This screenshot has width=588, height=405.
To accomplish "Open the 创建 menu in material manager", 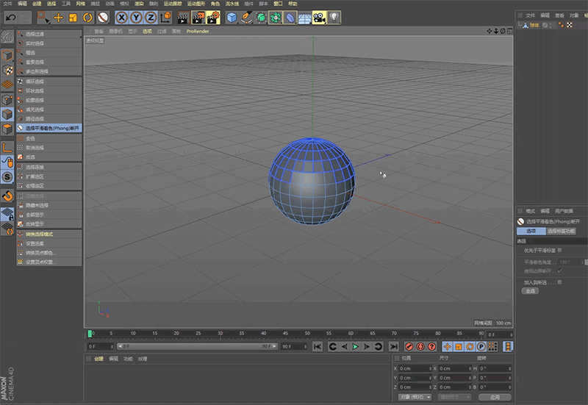I will point(98,359).
